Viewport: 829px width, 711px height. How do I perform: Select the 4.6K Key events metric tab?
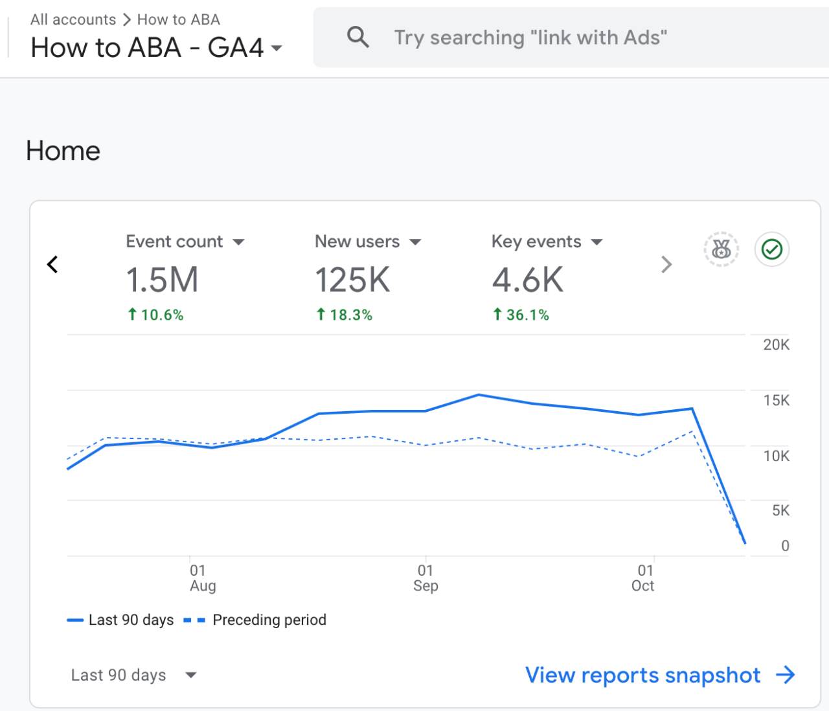(x=547, y=279)
